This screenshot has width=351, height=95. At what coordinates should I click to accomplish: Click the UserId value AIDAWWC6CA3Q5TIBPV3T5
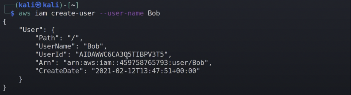123,54
